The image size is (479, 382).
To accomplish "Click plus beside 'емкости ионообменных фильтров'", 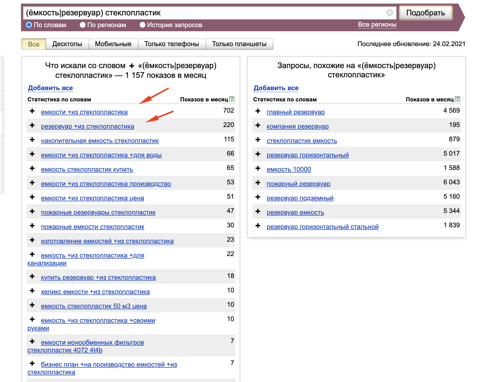I will click(x=32, y=342).
